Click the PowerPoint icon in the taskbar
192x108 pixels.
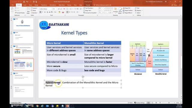click(x=67, y=106)
